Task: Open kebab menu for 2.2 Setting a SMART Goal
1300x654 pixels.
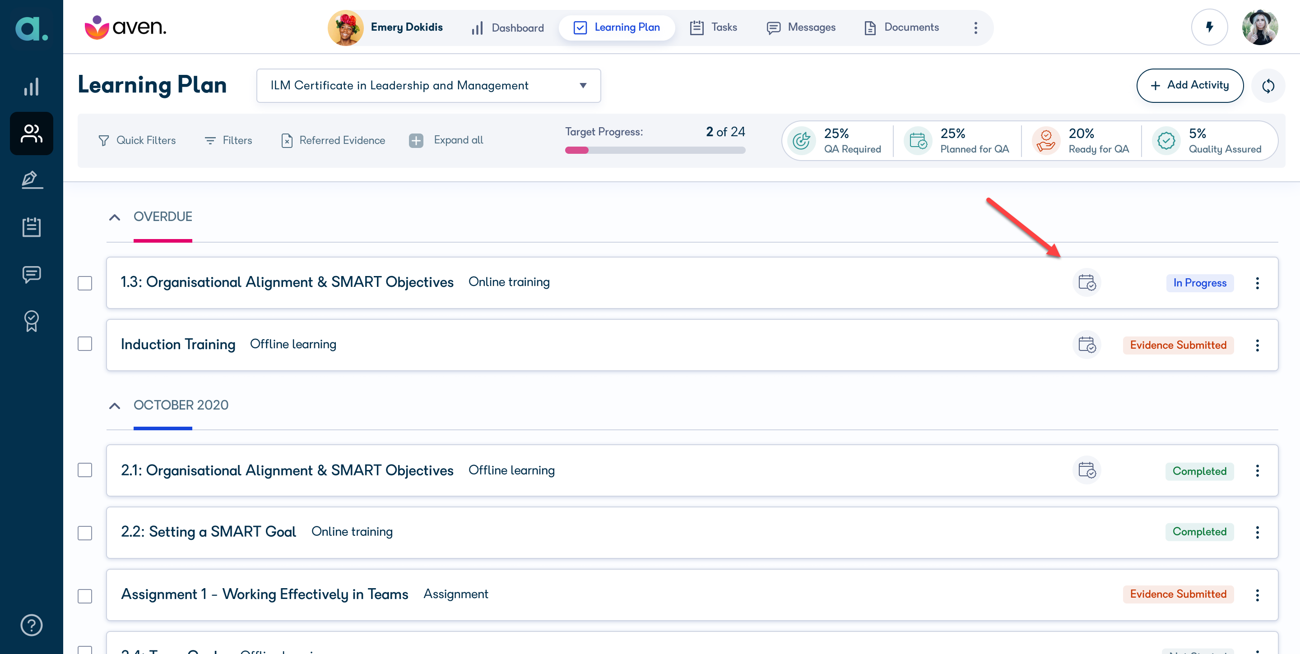Action: click(x=1257, y=533)
